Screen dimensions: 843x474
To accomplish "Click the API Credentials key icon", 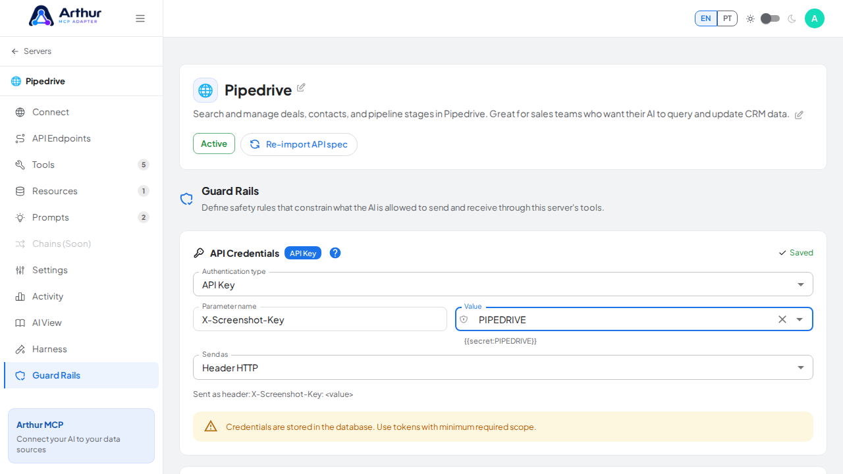I will pyautogui.click(x=198, y=253).
